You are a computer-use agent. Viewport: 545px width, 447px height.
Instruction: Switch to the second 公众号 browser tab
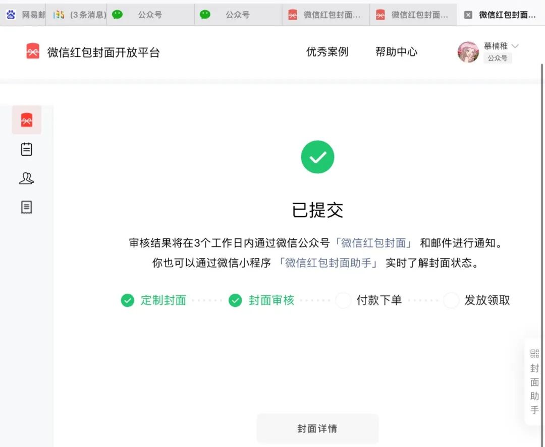(238, 15)
